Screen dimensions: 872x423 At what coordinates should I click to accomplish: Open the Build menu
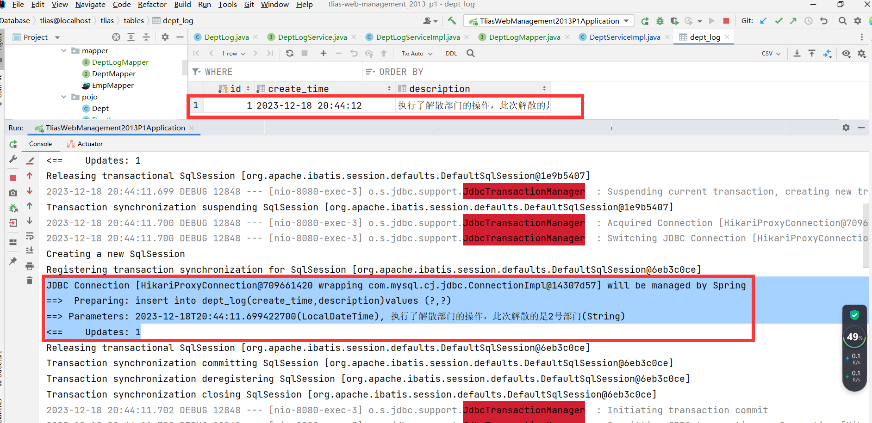(182, 5)
